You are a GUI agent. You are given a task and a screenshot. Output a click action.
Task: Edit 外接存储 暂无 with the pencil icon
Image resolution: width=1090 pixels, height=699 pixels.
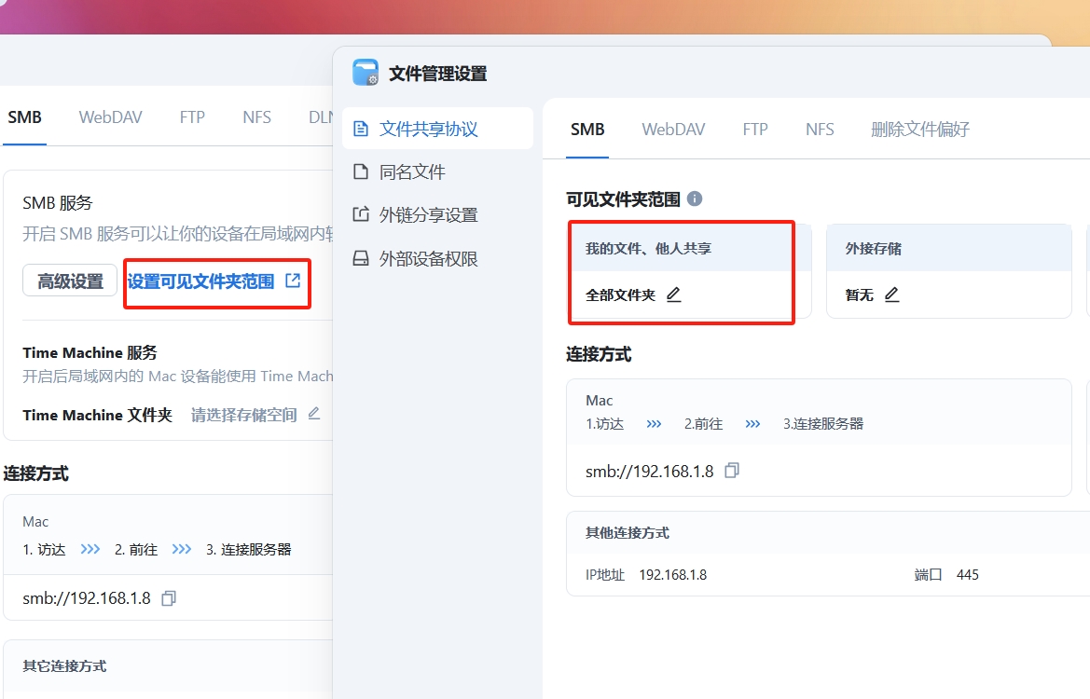892,295
